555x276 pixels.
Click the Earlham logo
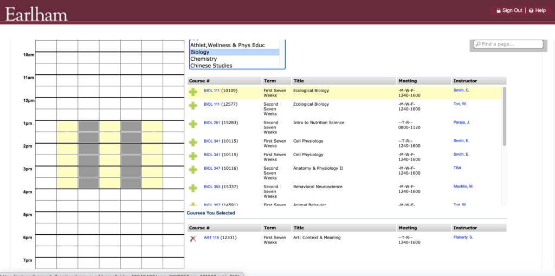[36, 12]
